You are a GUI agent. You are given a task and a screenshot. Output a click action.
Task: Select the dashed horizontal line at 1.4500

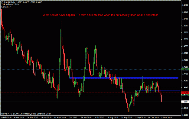pyautogui.click(x=91, y=69)
